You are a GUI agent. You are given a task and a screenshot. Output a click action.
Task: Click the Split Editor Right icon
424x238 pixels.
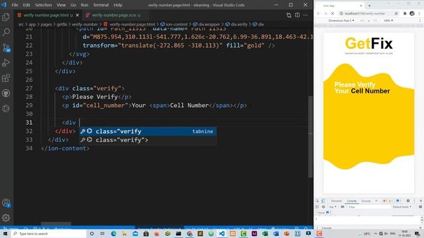tap(297, 15)
